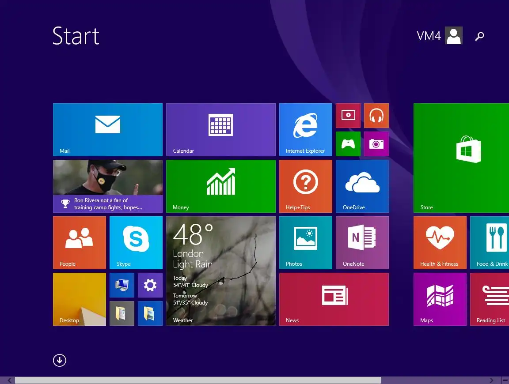Open the OneDrive tile

[362, 186]
